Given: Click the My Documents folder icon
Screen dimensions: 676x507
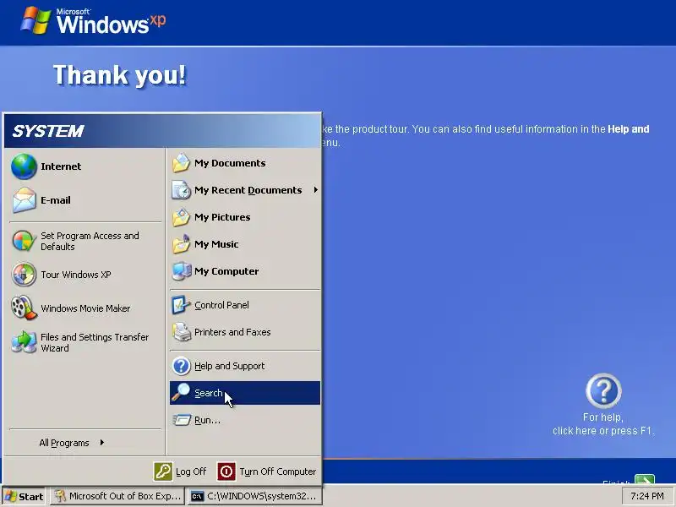Looking at the screenshot, I should click(x=181, y=163).
